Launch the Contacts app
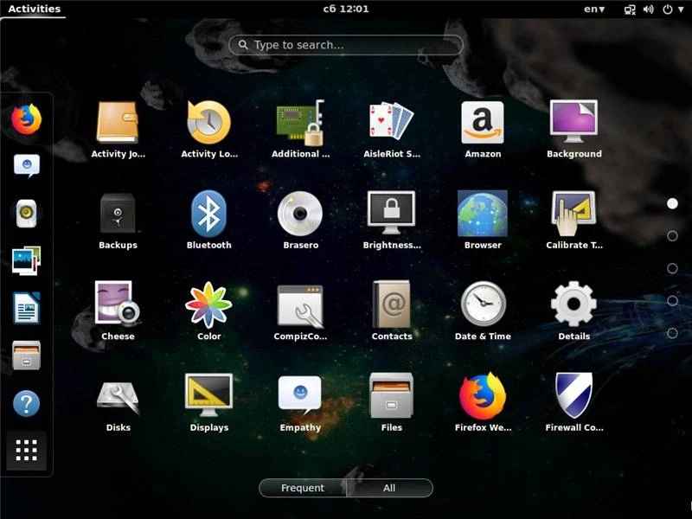This screenshot has width=692, height=519. [392, 311]
